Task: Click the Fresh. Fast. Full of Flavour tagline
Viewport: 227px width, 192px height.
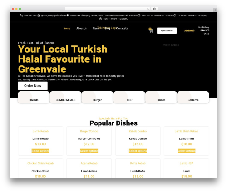Action: (x=36, y=43)
